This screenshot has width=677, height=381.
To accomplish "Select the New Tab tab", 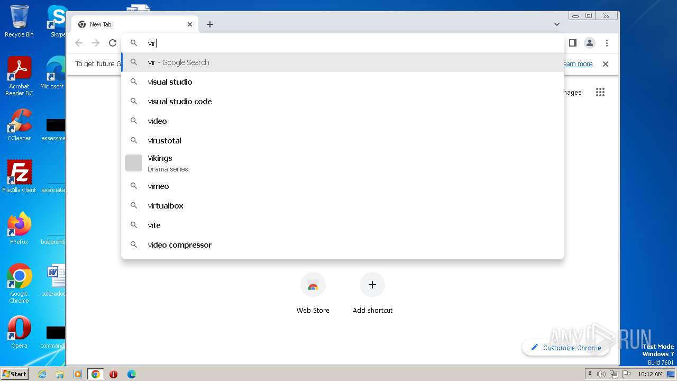I will point(135,24).
